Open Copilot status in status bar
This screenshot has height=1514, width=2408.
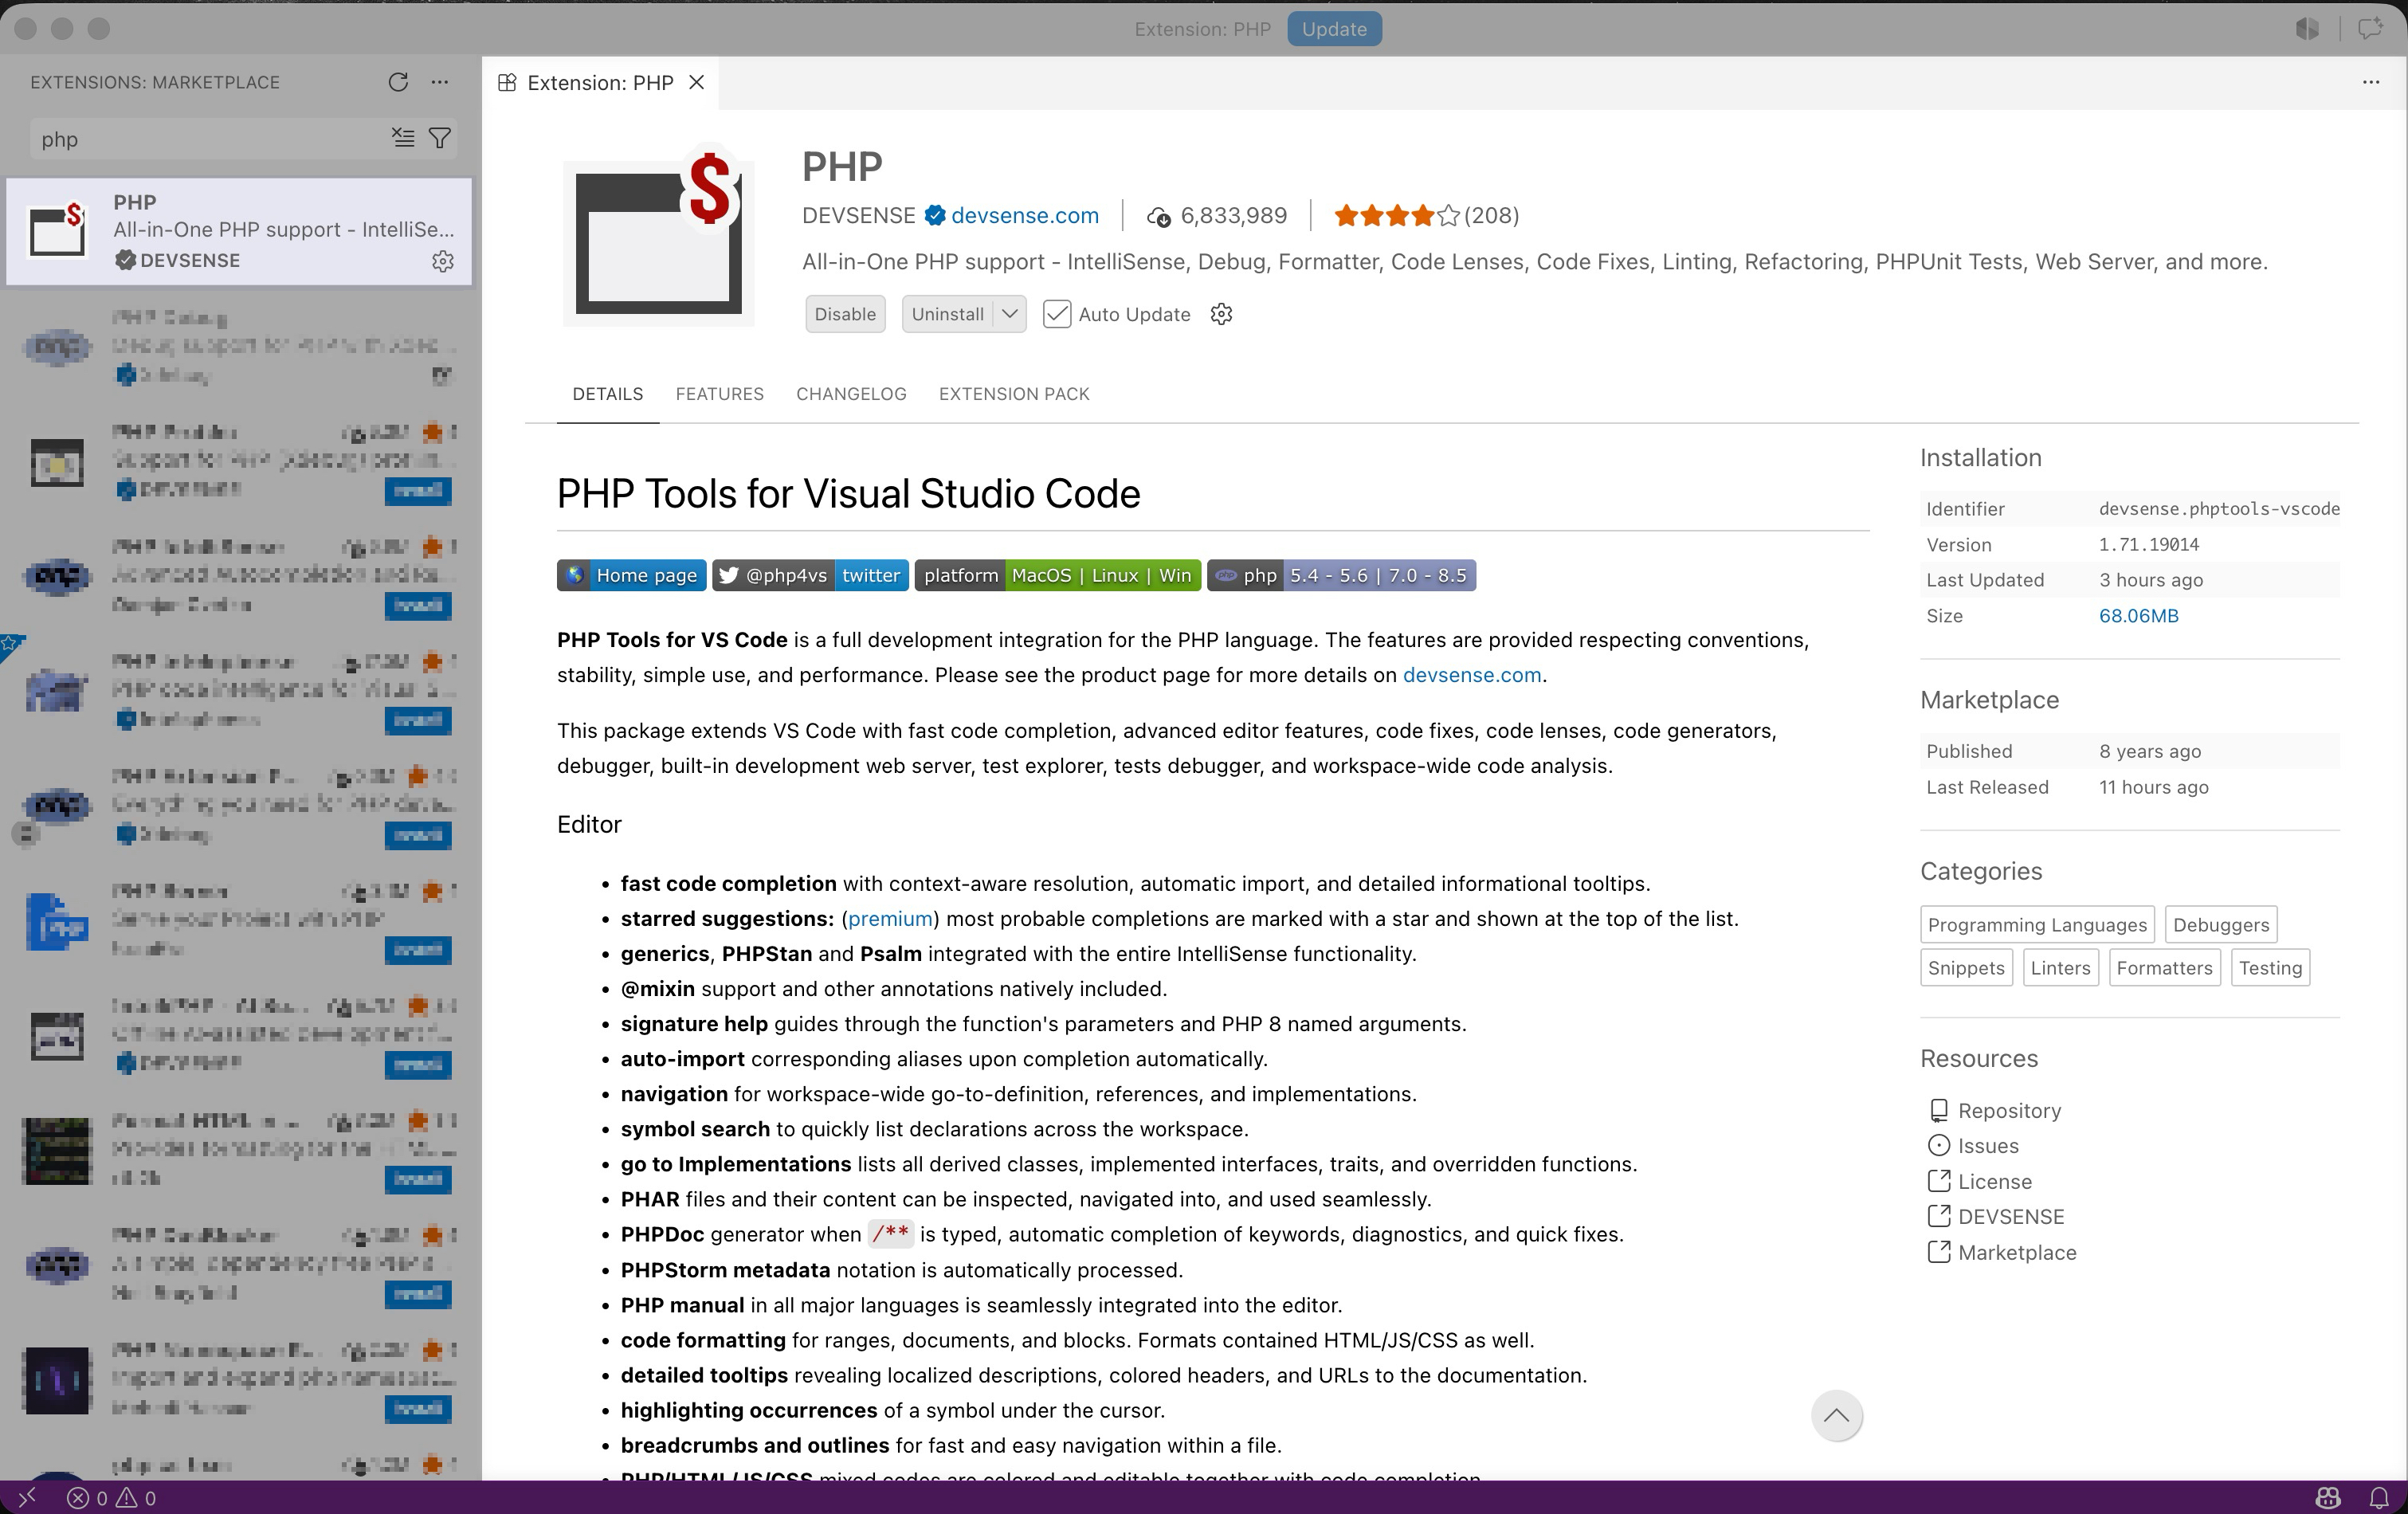coord(2328,1497)
